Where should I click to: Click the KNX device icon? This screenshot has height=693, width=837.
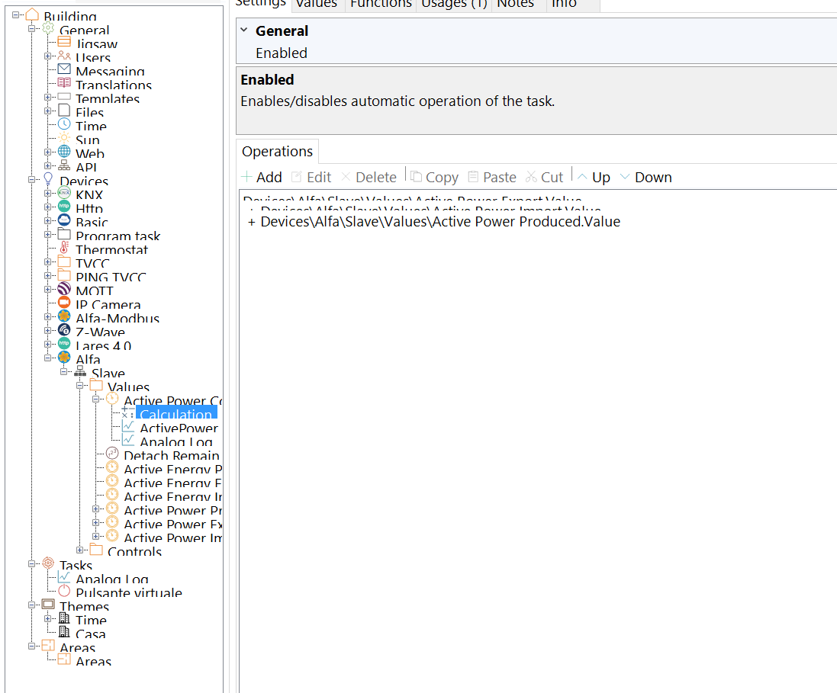64,195
